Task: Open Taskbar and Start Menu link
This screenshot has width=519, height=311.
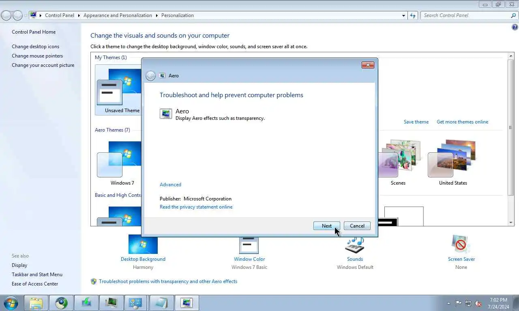Action: tap(37, 275)
